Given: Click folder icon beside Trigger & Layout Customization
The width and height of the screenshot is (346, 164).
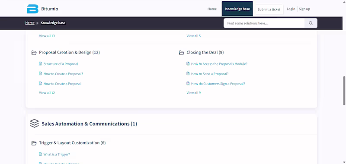Looking at the screenshot, I should pos(34,143).
